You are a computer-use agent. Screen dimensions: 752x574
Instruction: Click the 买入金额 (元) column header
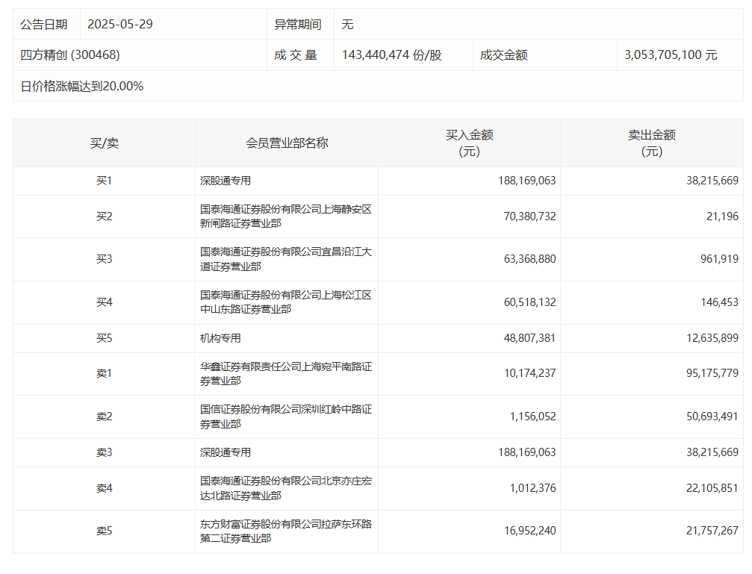pyautogui.click(x=469, y=143)
